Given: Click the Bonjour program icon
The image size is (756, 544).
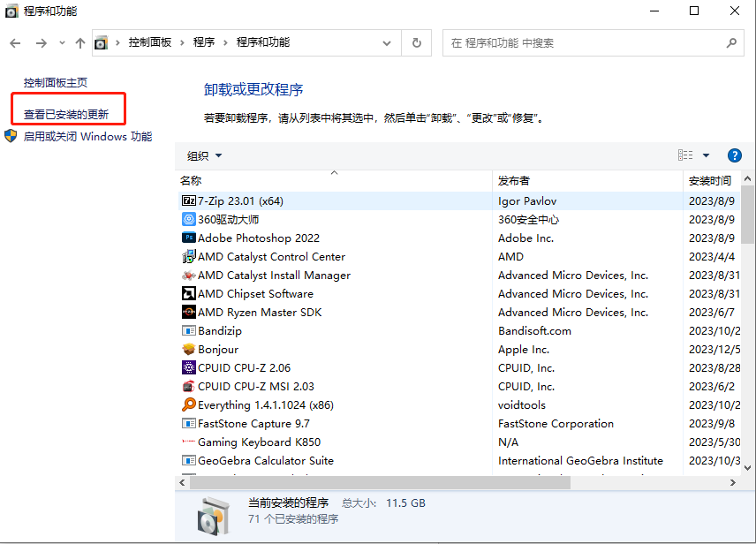Looking at the screenshot, I should [188, 349].
